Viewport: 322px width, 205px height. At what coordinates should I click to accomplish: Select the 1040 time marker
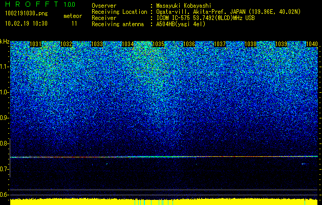click(x=312, y=44)
